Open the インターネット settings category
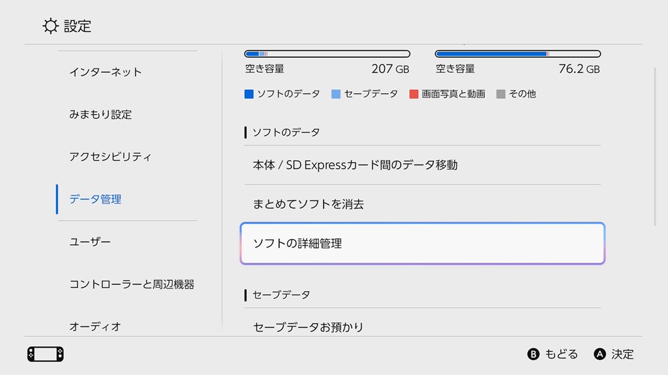Image resolution: width=668 pixels, height=375 pixels. pos(105,72)
